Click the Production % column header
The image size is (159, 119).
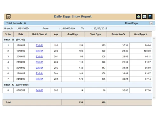coord(118,34)
